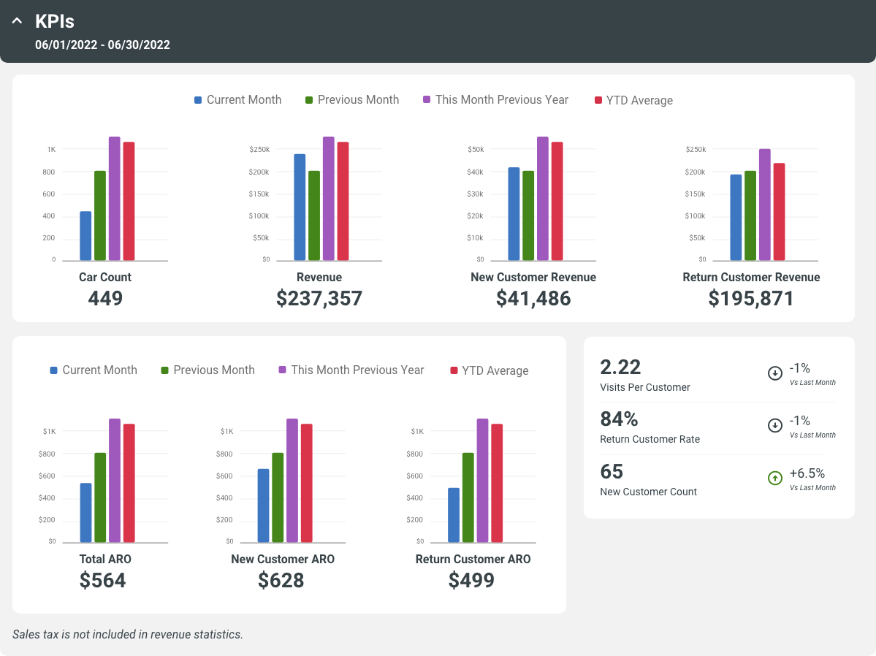Click ARO legend Current Month blue swatch
Screen dimensions: 876x656
(x=53, y=370)
